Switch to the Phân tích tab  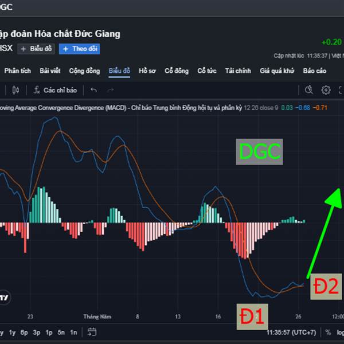[18, 71]
